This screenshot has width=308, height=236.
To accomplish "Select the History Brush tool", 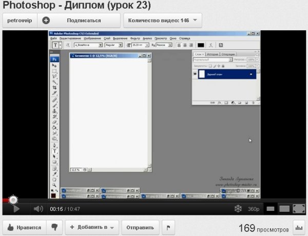I will 54,116.
